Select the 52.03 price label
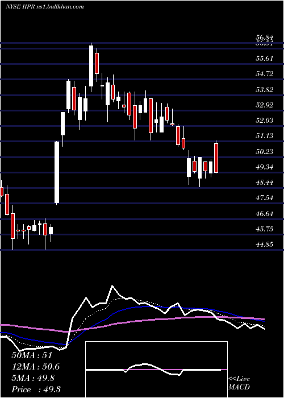 [x=264, y=120]
